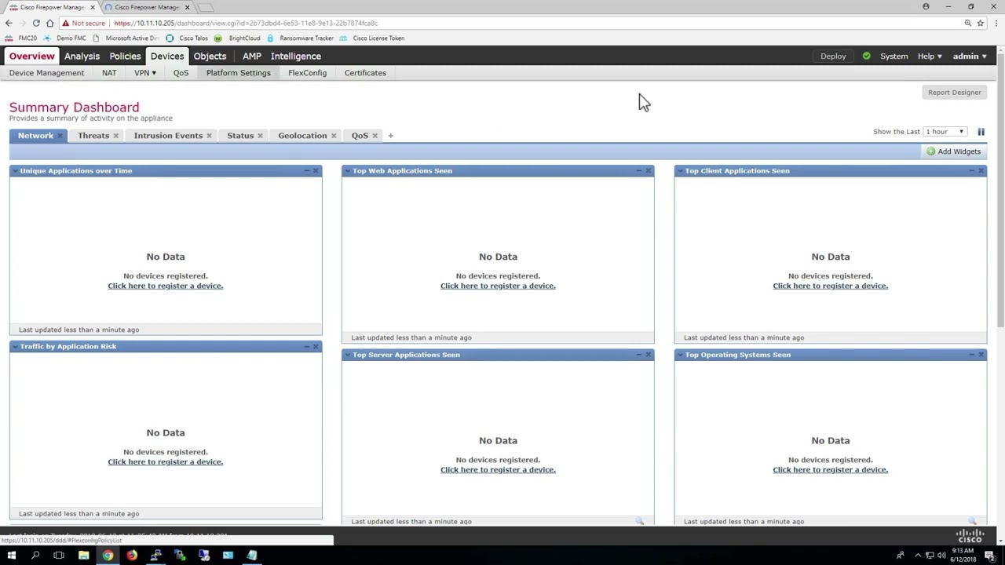
Task: Pause dashboard auto-refresh
Action: [981, 132]
